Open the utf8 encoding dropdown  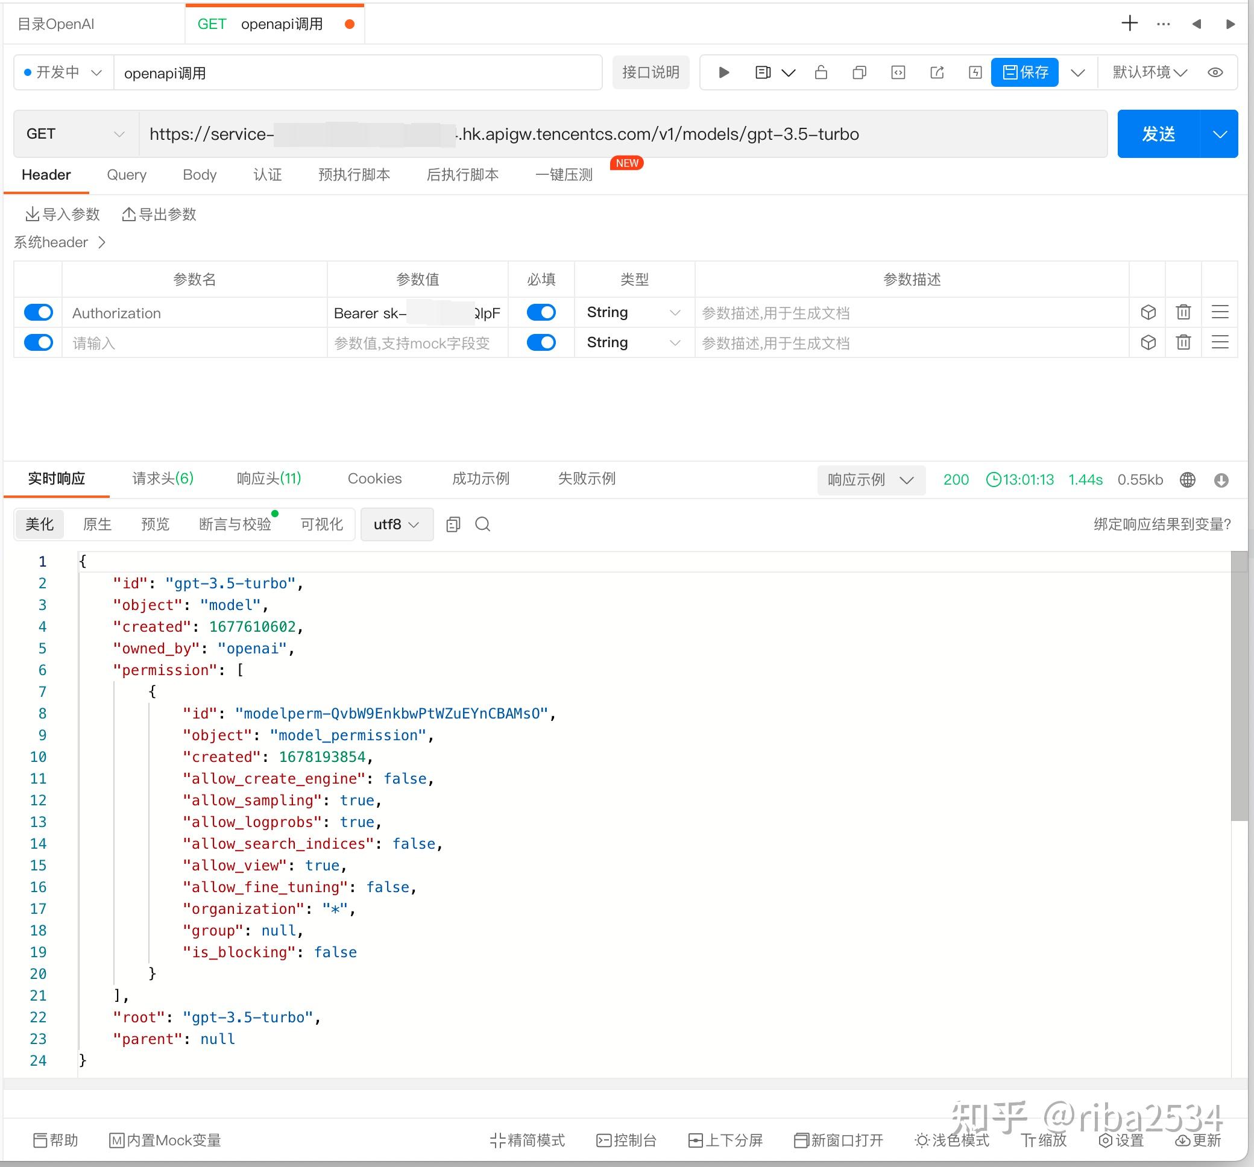pyautogui.click(x=396, y=524)
